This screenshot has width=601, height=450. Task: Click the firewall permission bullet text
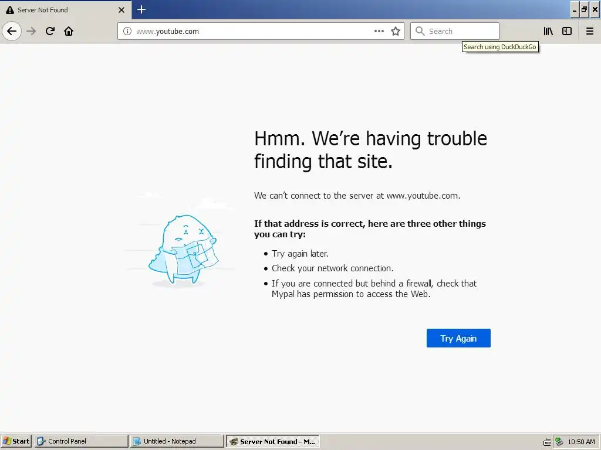coord(374,288)
